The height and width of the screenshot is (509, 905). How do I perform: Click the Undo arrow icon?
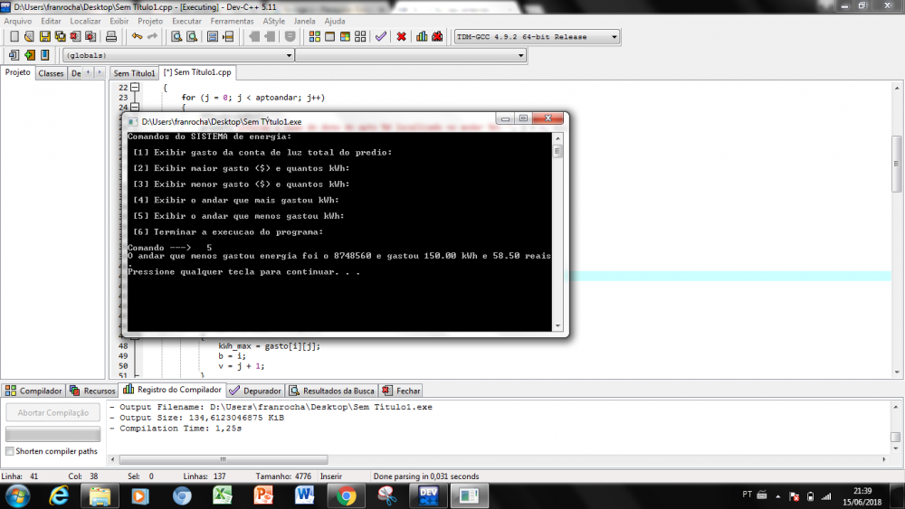click(x=137, y=37)
